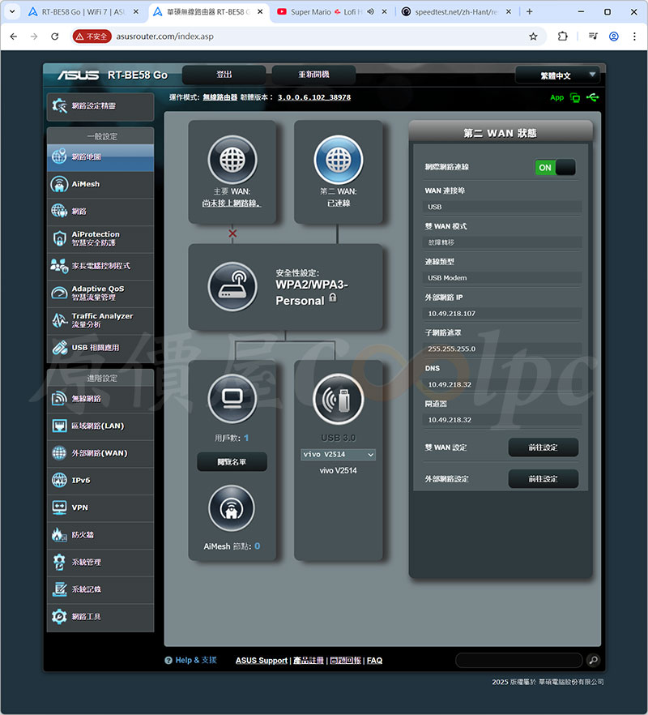Click the primary WAN globe icon

232,160
